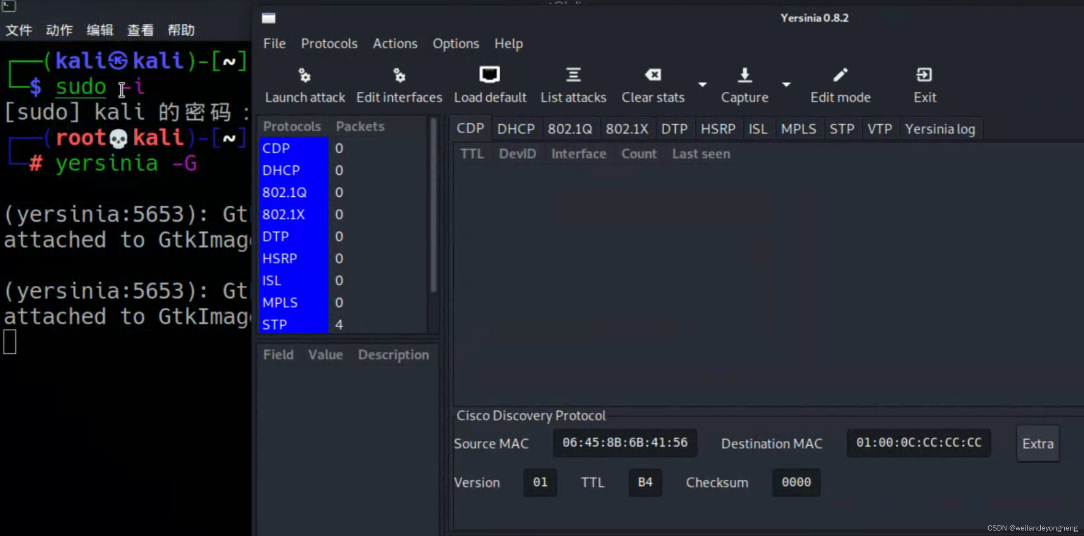Screen dimensions: 1084x536
Task: Open the List attacks toolbar icon
Action: pyautogui.click(x=573, y=75)
